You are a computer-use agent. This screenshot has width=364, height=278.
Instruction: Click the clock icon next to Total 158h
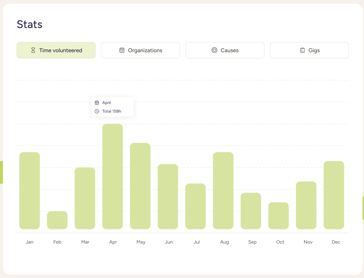click(97, 111)
